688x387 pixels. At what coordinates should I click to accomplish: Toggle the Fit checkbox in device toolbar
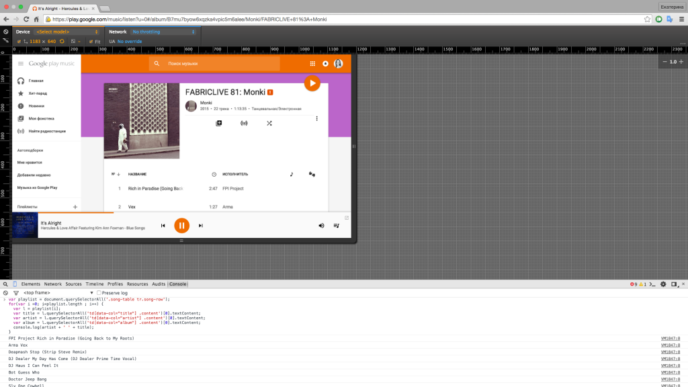[x=89, y=41]
